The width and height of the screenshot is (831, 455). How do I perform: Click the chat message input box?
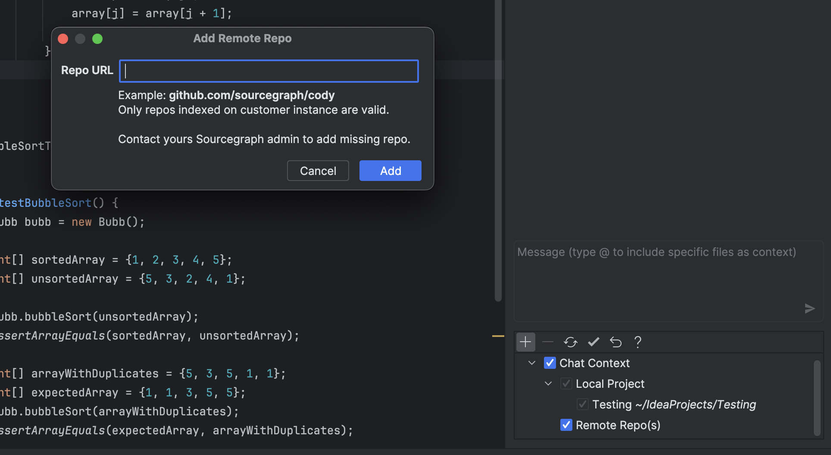click(x=669, y=281)
